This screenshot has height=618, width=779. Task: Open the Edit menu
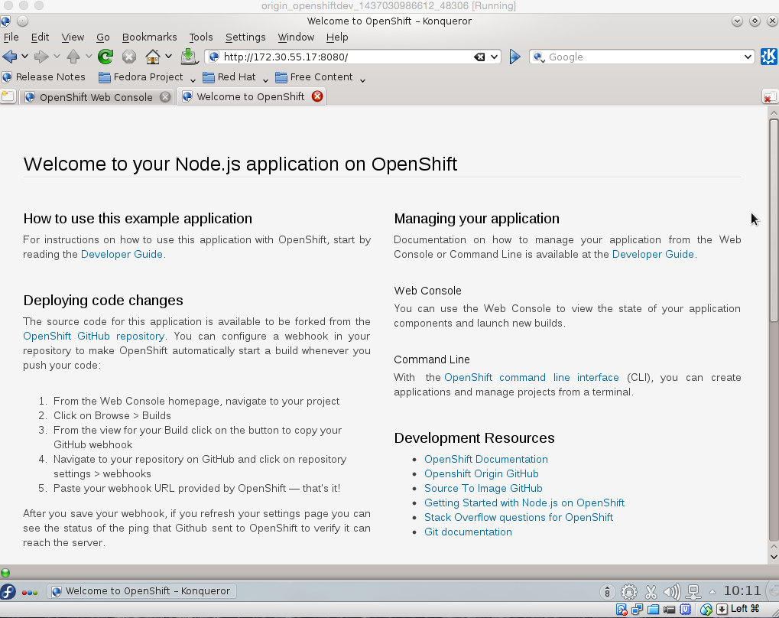[x=40, y=37]
